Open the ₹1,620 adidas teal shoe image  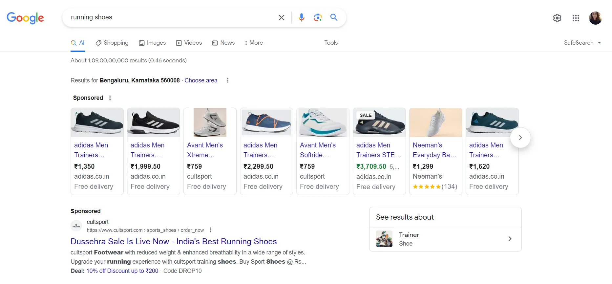click(492, 122)
